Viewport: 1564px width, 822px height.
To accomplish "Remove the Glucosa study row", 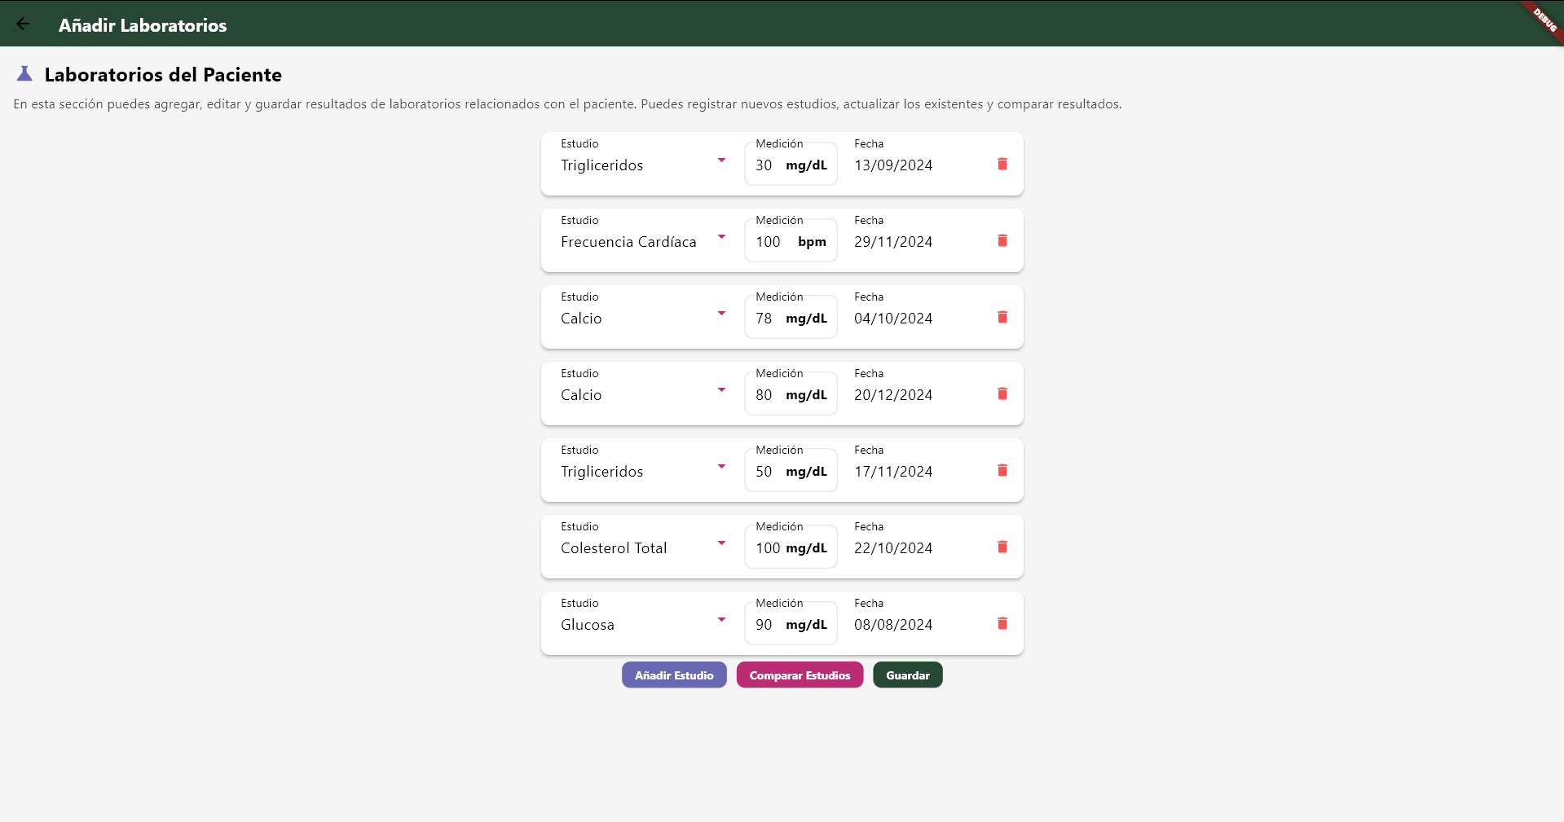I will 1002,623.
